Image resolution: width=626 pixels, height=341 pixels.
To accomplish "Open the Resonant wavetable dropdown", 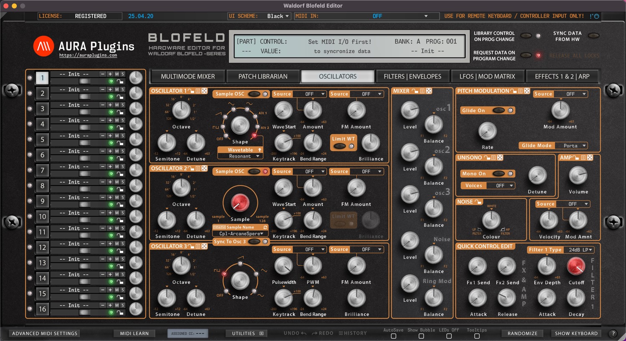I will coord(240,156).
